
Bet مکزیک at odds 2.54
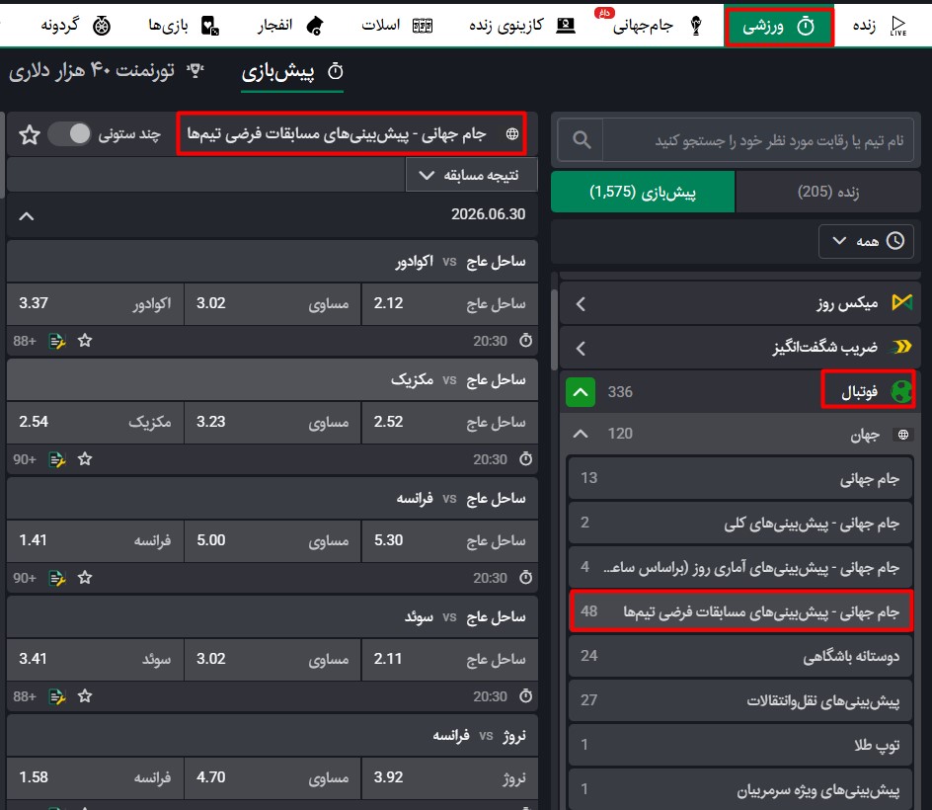coord(95,422)
